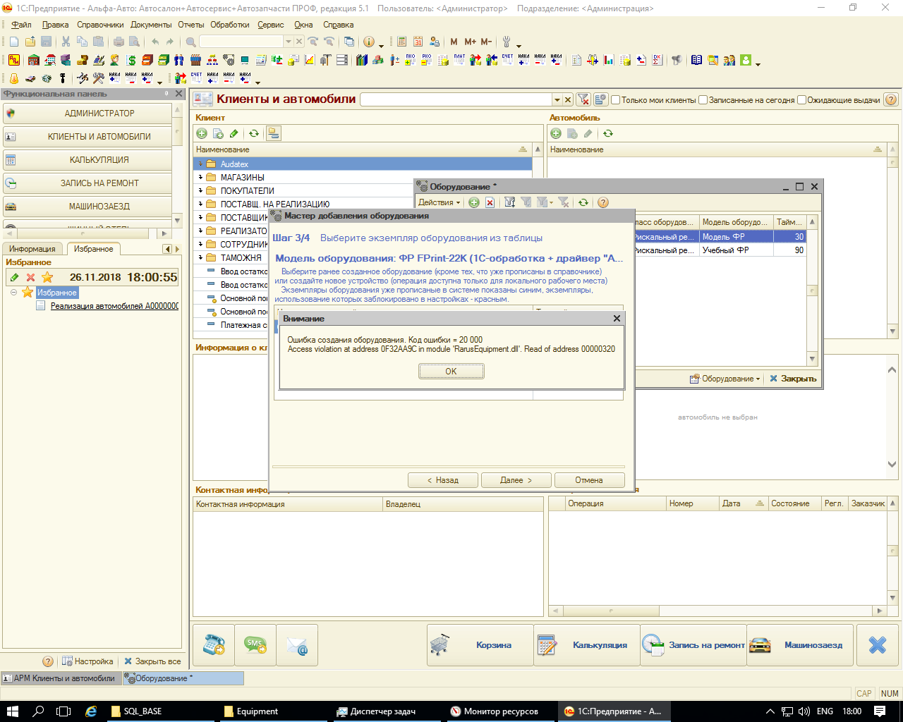This screenshot has height=722, width=903.
Task: Check the Ожидающие выдачи checkbox
Action: coord(801,100)
